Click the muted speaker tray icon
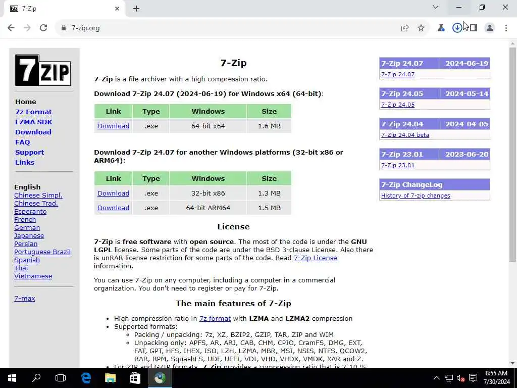517x388 pixels. [x=460, y=378]
